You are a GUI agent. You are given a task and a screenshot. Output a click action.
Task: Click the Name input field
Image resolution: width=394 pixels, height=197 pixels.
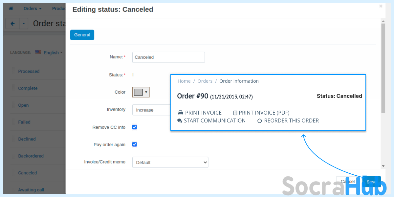pyautogui.click(x=168, y=57)
